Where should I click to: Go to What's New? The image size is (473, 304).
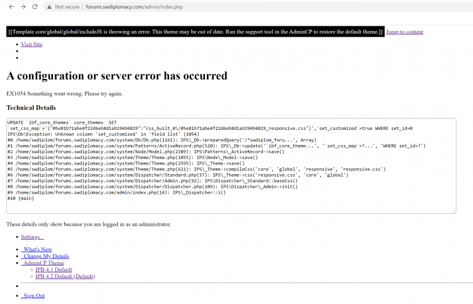click(x=37, y=250)
